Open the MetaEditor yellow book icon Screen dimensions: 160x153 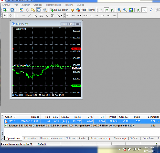tap(72, 10)
